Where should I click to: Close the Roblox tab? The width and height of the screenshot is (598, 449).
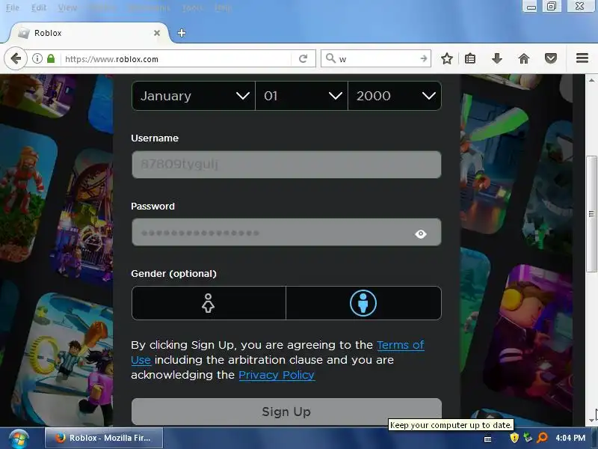157,33
